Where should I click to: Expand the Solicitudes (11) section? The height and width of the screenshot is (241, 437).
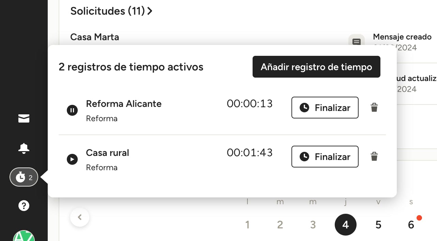click(x=111, y=11)
